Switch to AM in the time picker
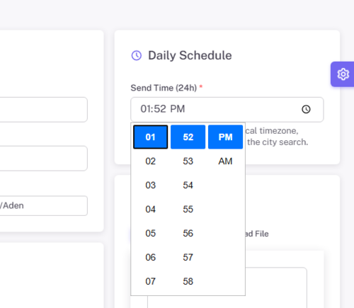The image size is (354, 308). pyautogui.click(x=225, y=161)
